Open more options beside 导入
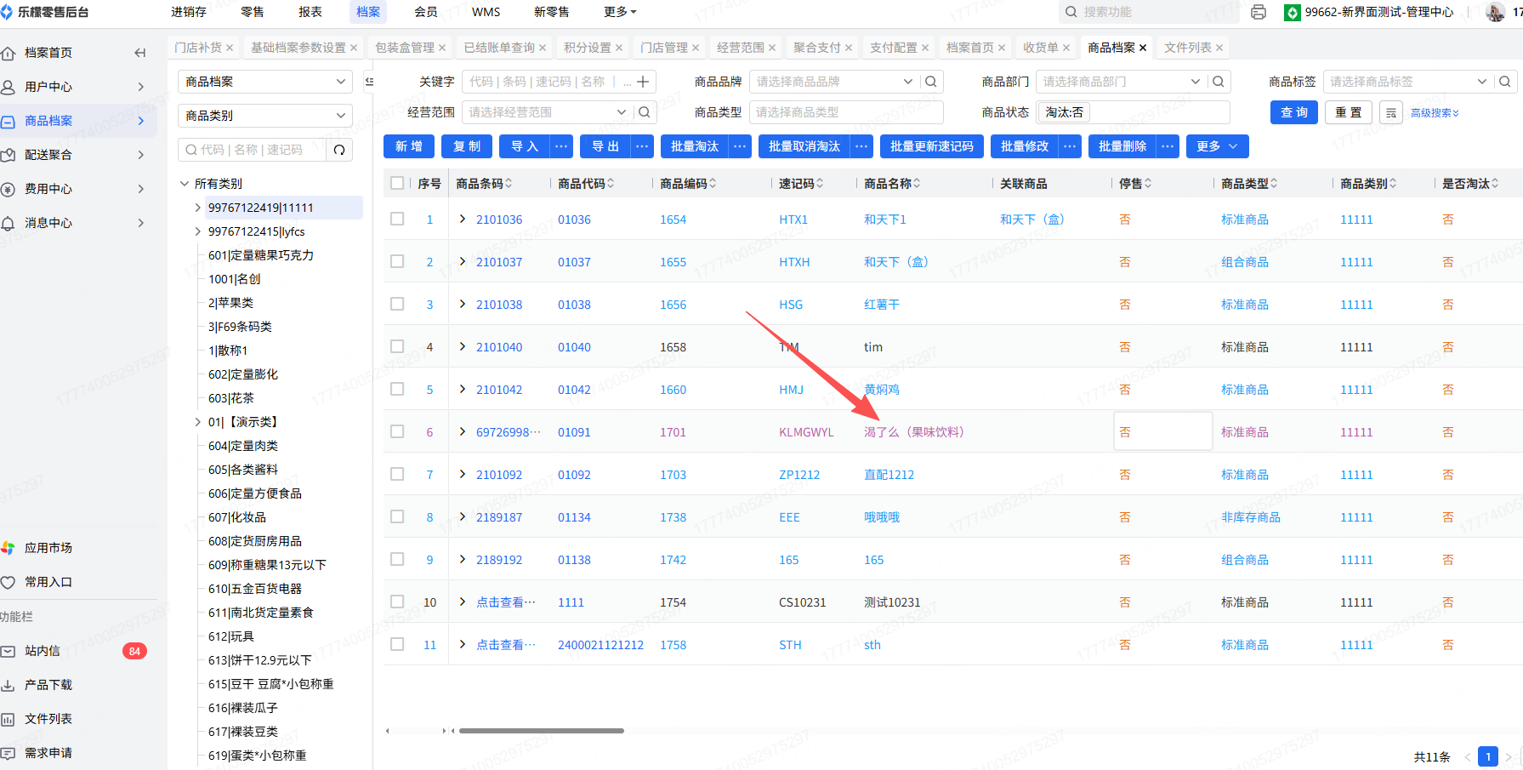The image size is (1523, 770). [x=561, y=146]
